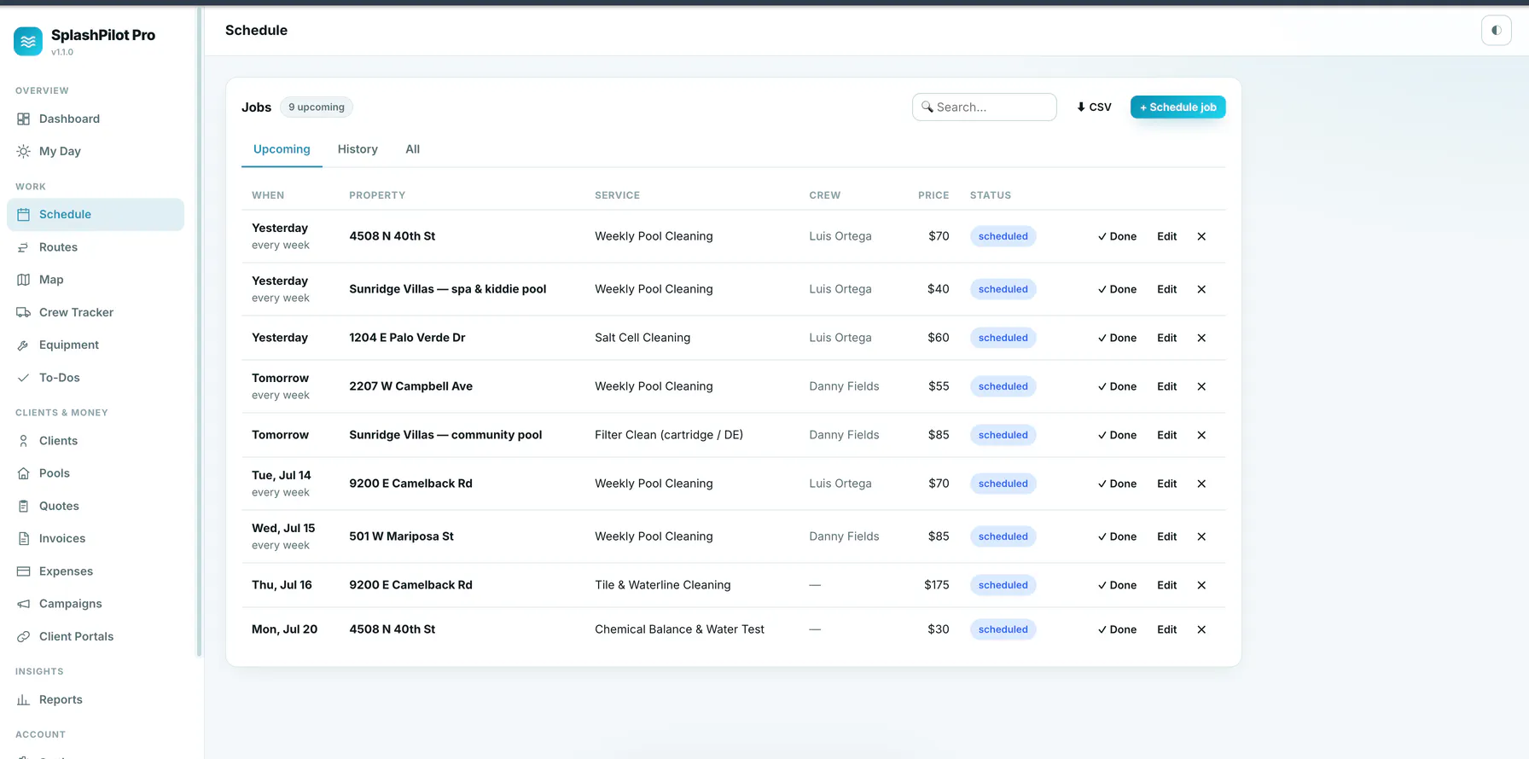Open Quotes from the sidebar
This screenshot has width=1529, height=759.
(x=96, y=506)
